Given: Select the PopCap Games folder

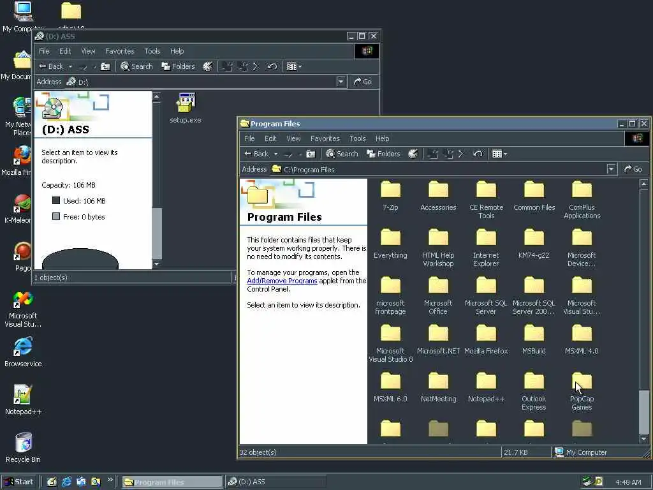Looking at the screenshot, I should [x=582, y=392].
